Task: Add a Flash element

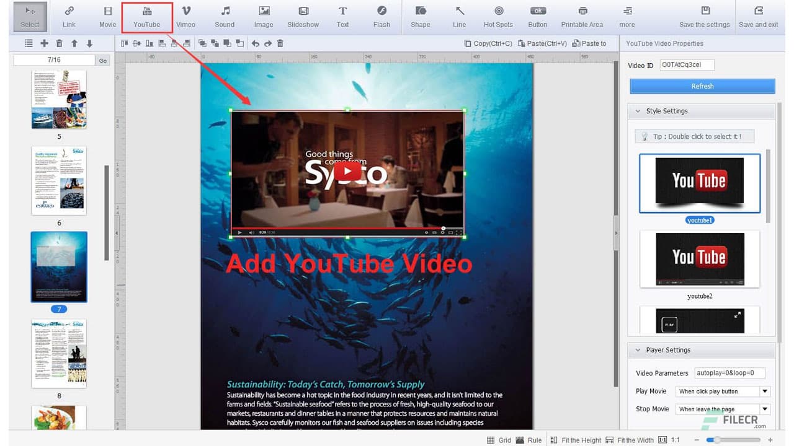Action: [381, 17]
